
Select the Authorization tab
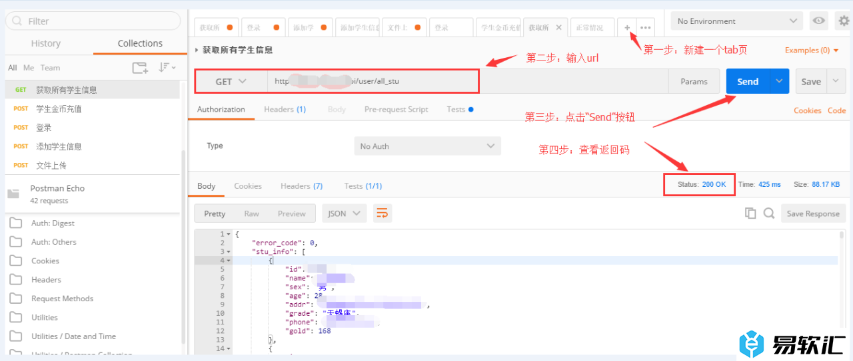[x=221, y=110]
